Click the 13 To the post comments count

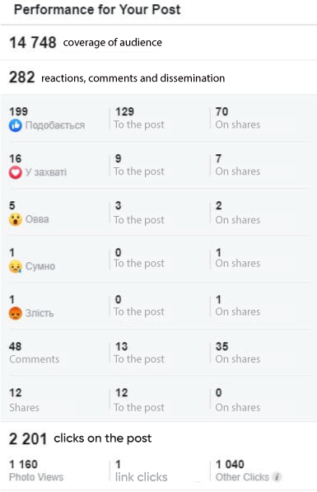139,353
